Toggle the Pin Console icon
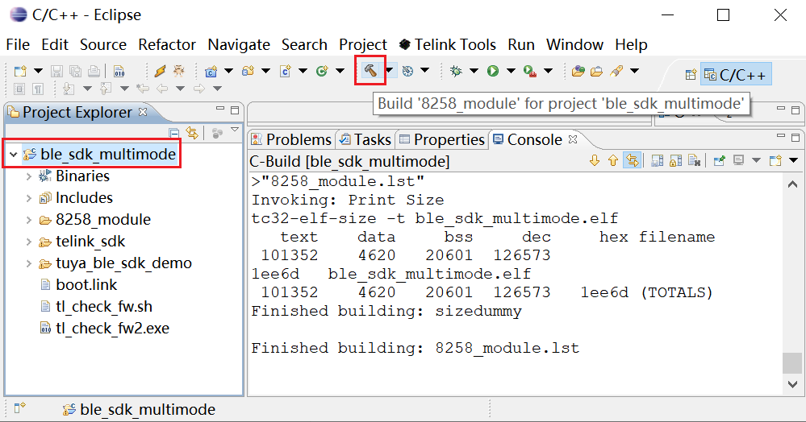The image size is (806, 422). coord(719,161)
